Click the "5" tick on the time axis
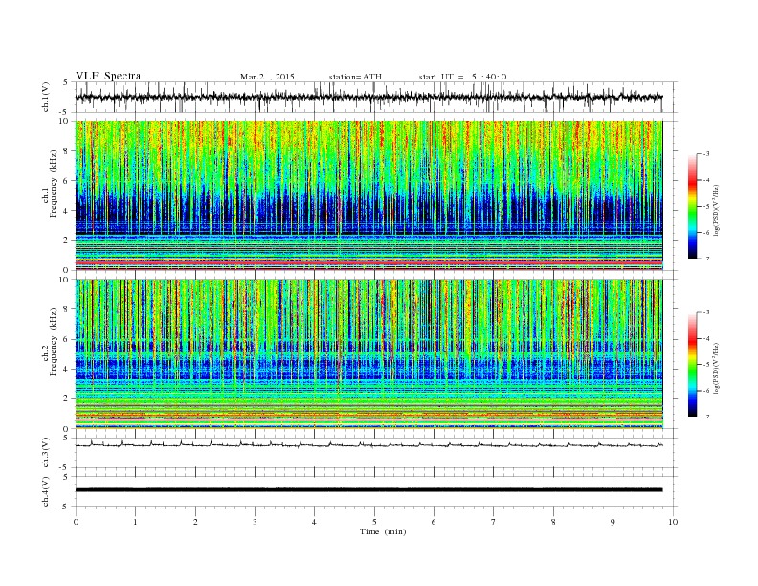Image resolution: width=758 pixels, height=586 pixels. click(374, 522)
